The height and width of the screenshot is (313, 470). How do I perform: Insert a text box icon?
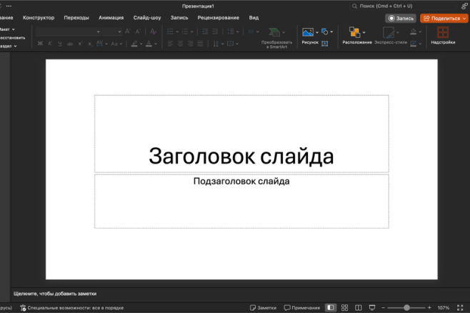click(x=324, y=44)
